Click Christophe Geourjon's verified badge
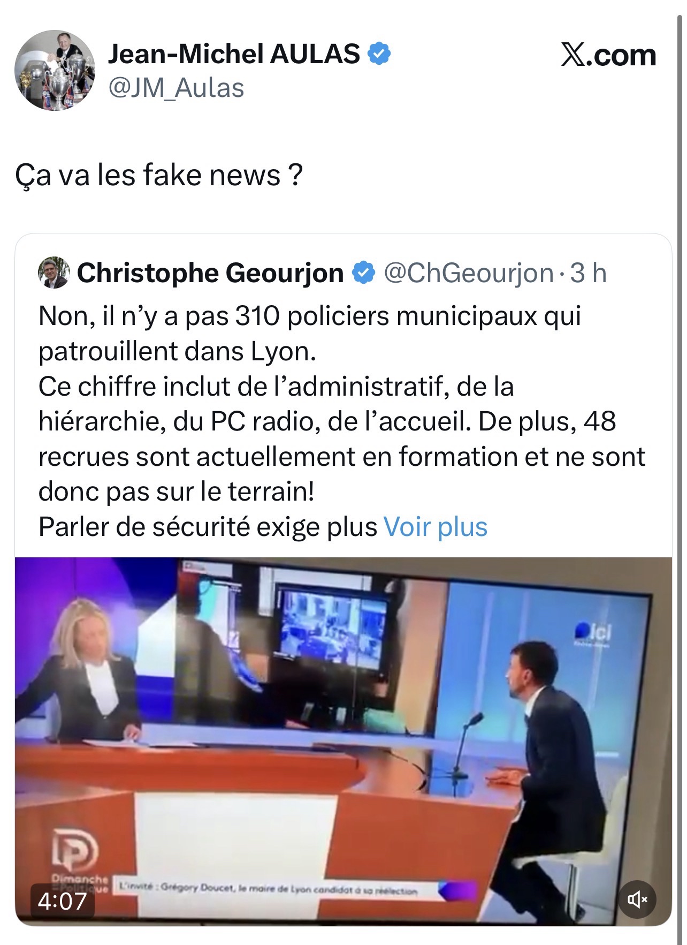The image size is (687, 945). 363,273
